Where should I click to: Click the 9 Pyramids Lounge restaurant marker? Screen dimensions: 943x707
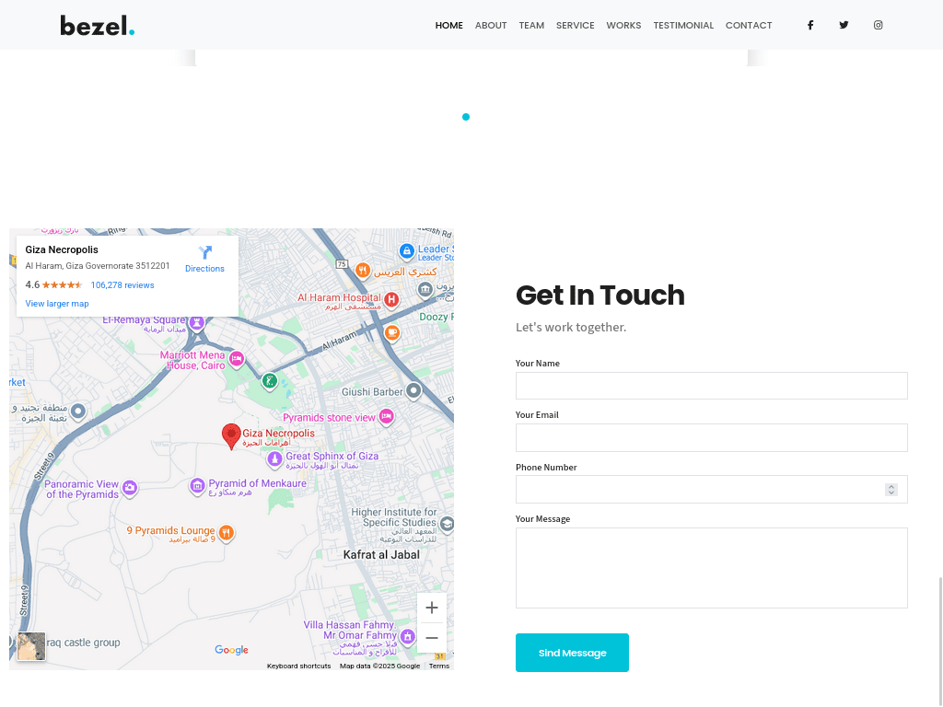(x=227, y=533)
